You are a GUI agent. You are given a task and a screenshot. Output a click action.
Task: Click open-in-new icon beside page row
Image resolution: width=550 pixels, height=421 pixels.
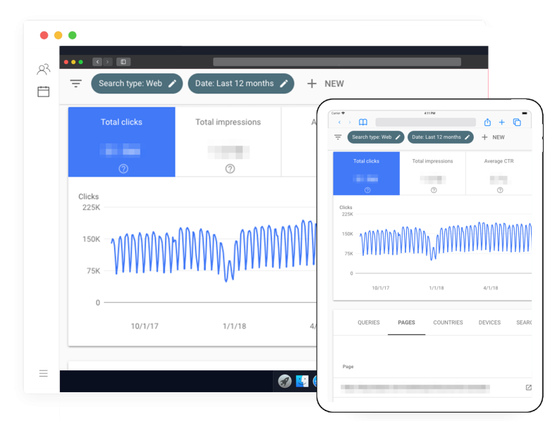pos(528,387)
